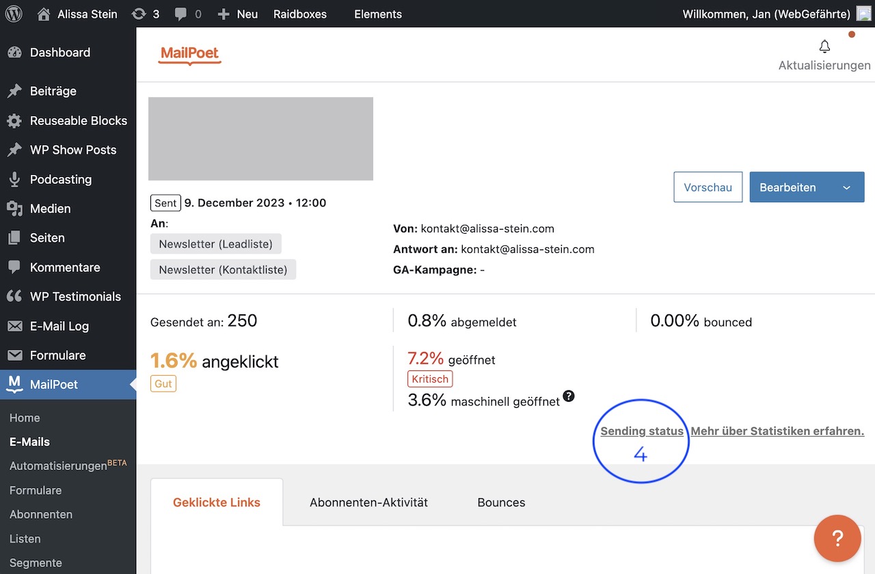Click the 7.2% geöffnet statistic

point(452,359)
